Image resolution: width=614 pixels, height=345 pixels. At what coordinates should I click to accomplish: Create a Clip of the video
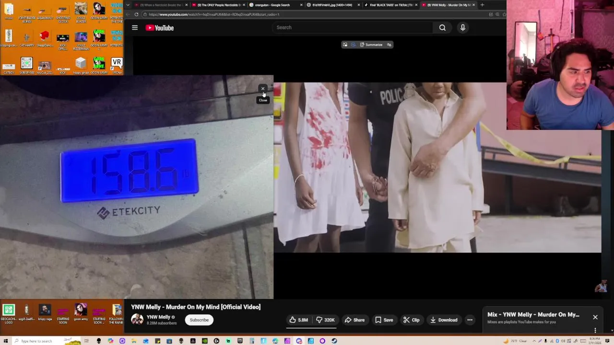[412, 320]
